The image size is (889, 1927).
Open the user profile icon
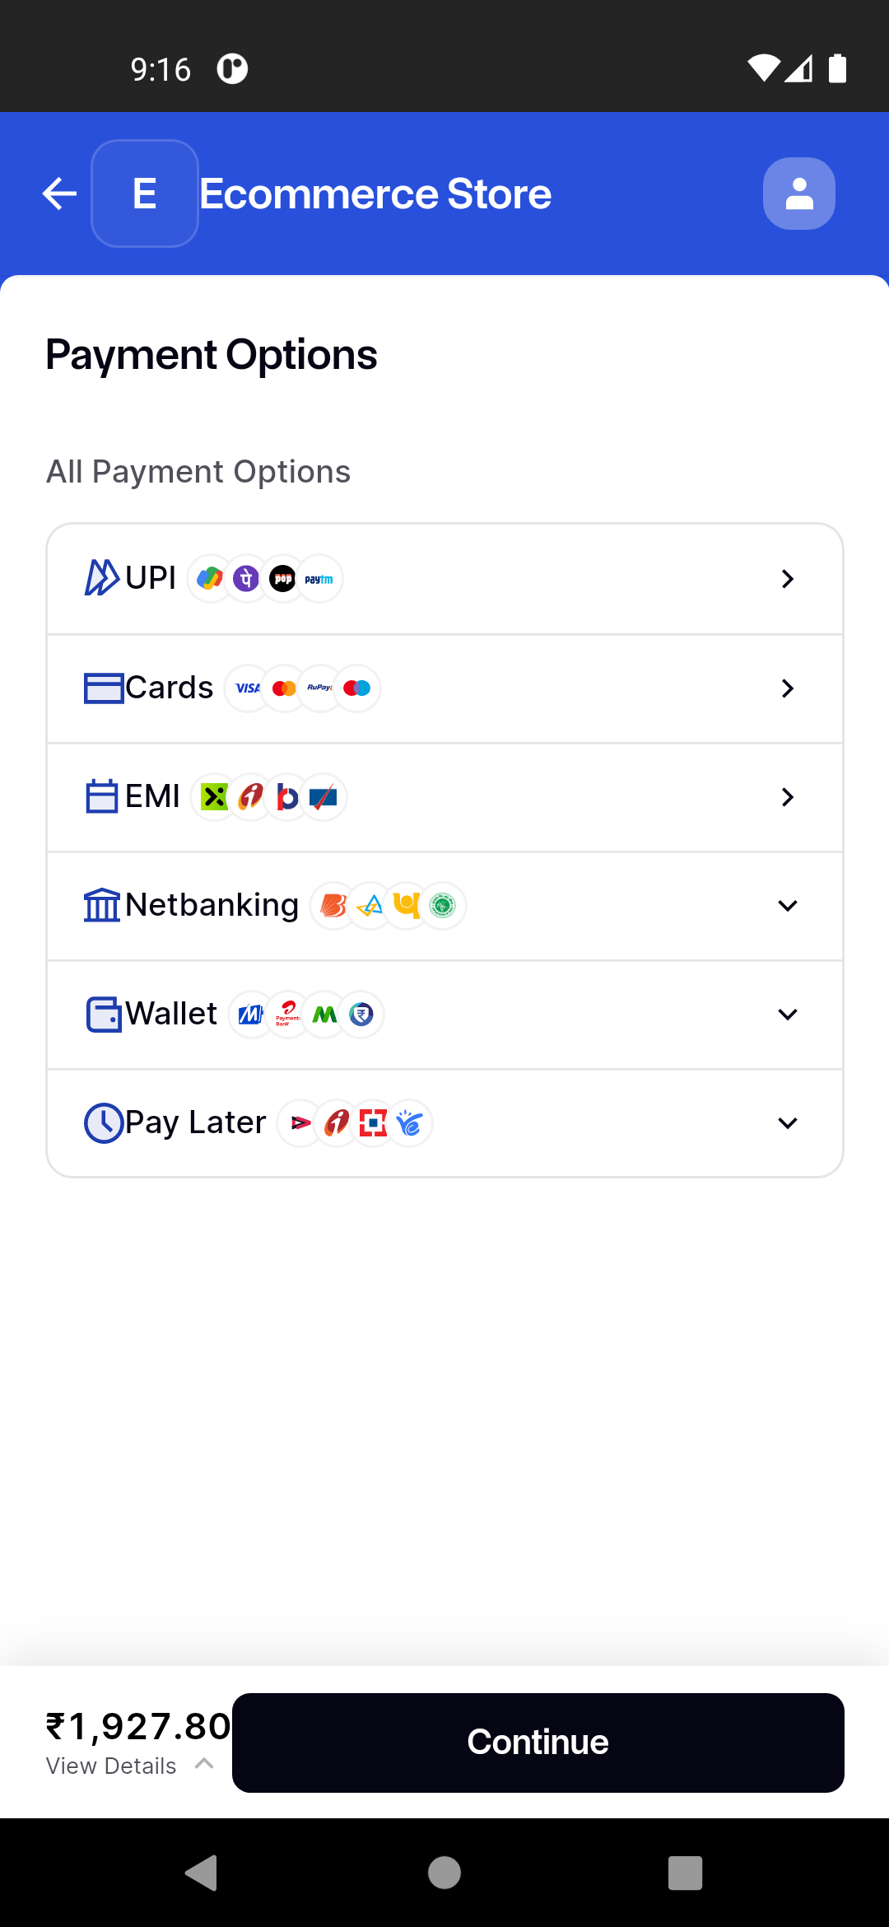coord(798,194)
